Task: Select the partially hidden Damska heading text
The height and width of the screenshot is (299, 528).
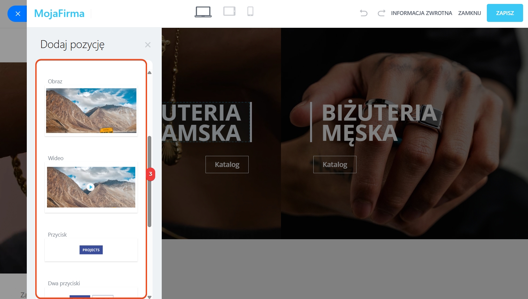Action: (x=202, y=123)
